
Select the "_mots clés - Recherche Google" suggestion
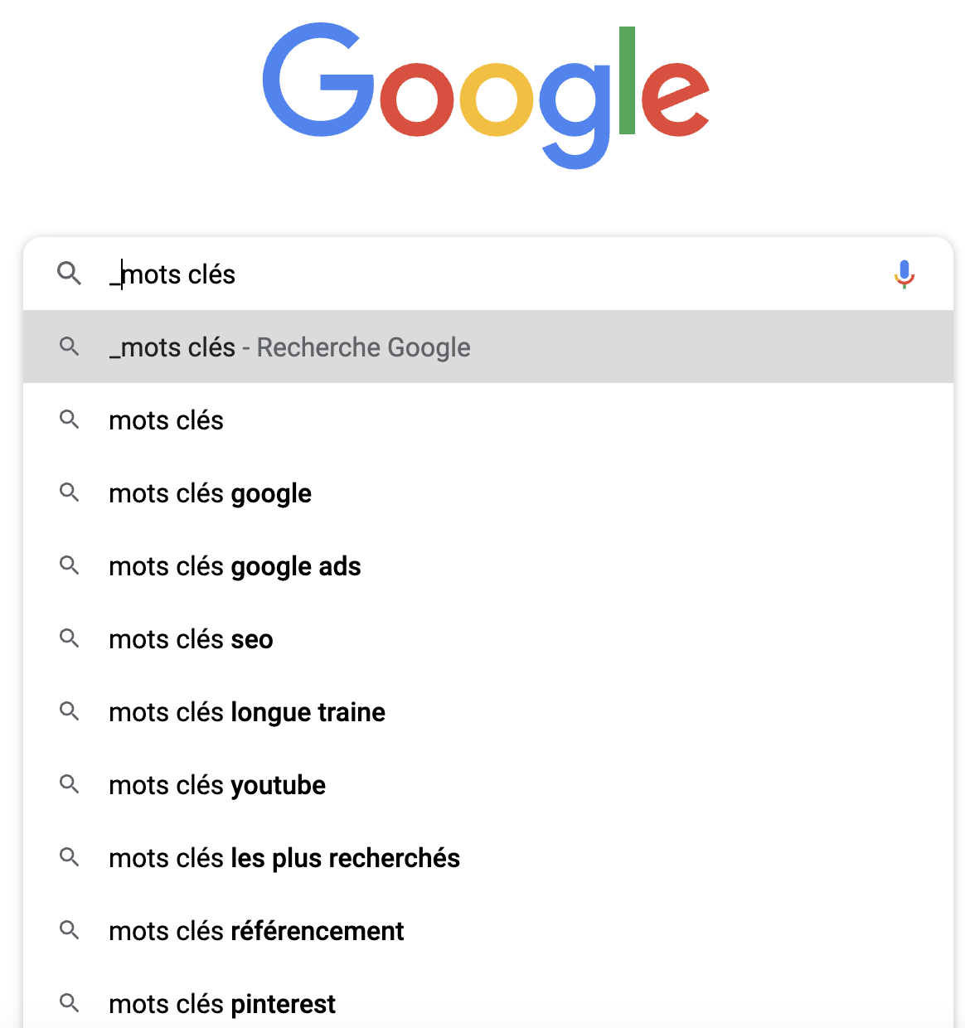(289, 347)
